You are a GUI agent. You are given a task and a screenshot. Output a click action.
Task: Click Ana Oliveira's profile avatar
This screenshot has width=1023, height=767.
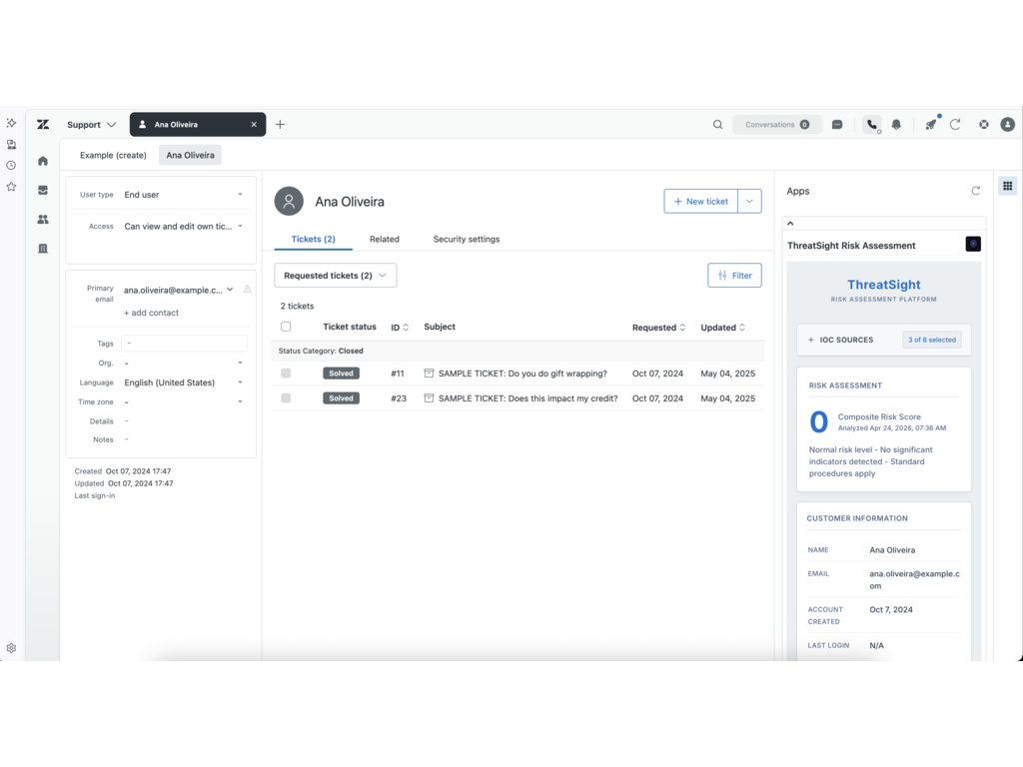(289, 202)
